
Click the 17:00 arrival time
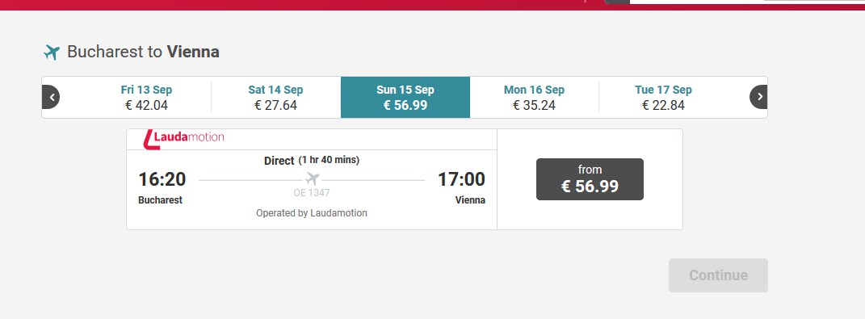click(461, 179)
